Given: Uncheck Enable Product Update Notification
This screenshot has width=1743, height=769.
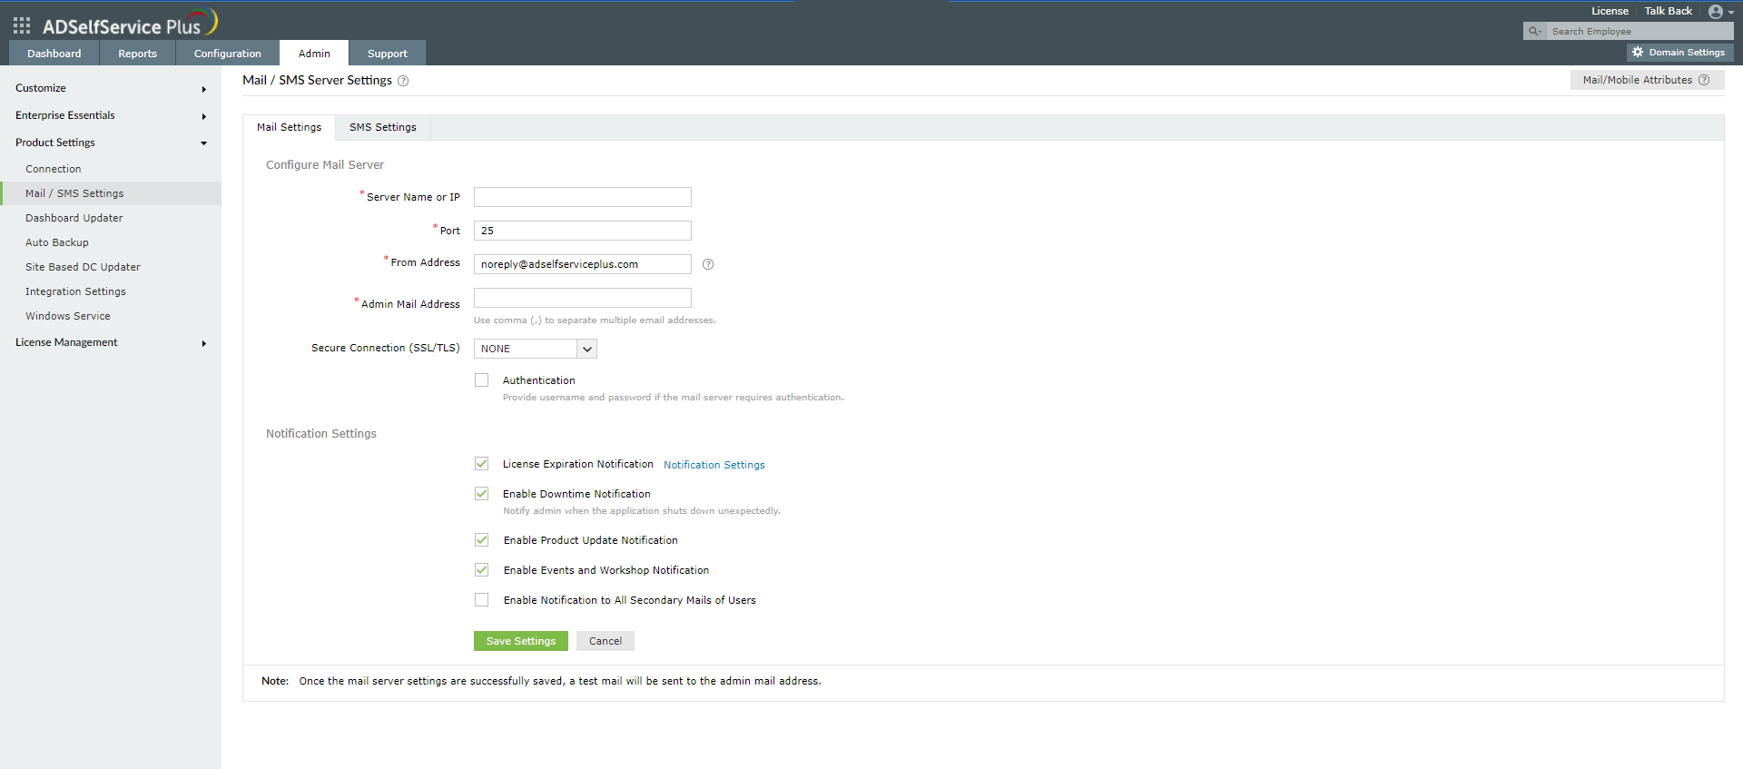Looking at the screenshot, I should (x=482, y=540).
